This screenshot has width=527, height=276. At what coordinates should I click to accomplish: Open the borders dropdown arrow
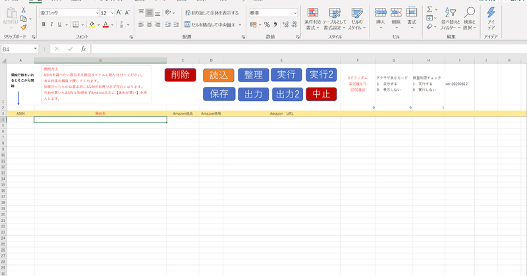[x=82, y=24]
